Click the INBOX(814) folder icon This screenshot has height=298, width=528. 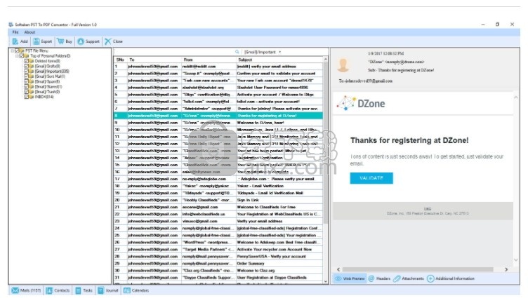[x=32, y=97]
